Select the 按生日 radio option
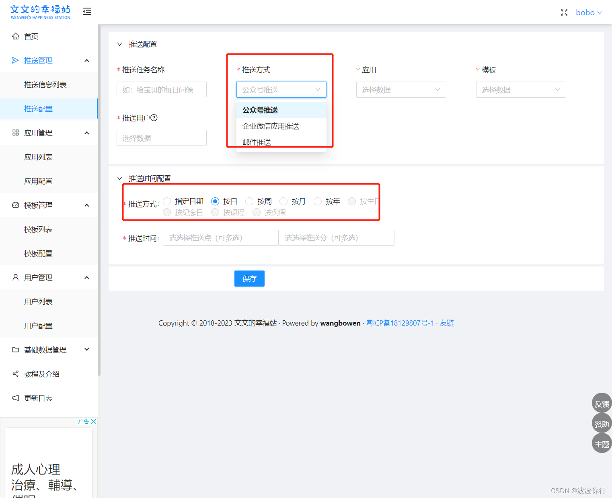612x498 pixels. [x=352, y=201]
